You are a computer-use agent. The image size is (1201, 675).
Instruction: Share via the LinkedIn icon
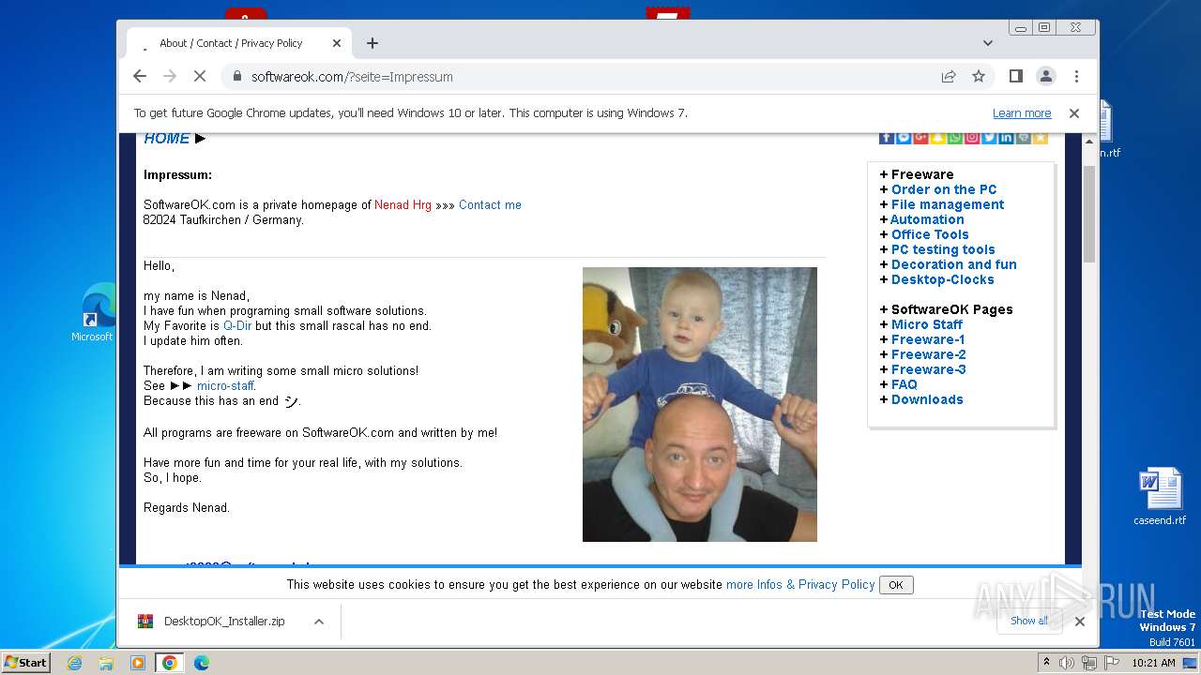coord(1006,138)
